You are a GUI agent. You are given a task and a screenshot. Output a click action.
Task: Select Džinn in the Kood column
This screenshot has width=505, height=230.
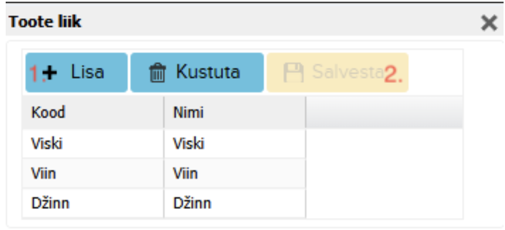pyautogui.click(x=51, y=203)
